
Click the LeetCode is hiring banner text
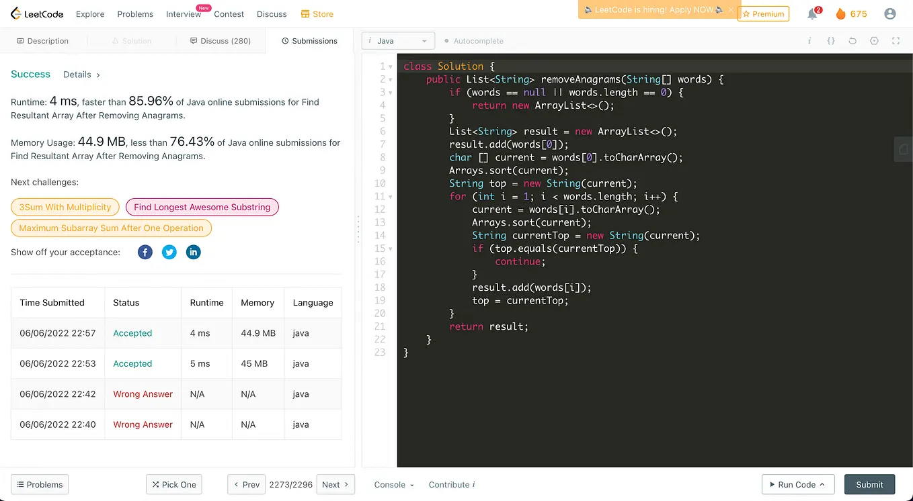pos(653,10)
